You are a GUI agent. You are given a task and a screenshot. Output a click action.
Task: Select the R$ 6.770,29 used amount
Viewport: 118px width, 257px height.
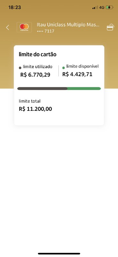tap(35, 75)
